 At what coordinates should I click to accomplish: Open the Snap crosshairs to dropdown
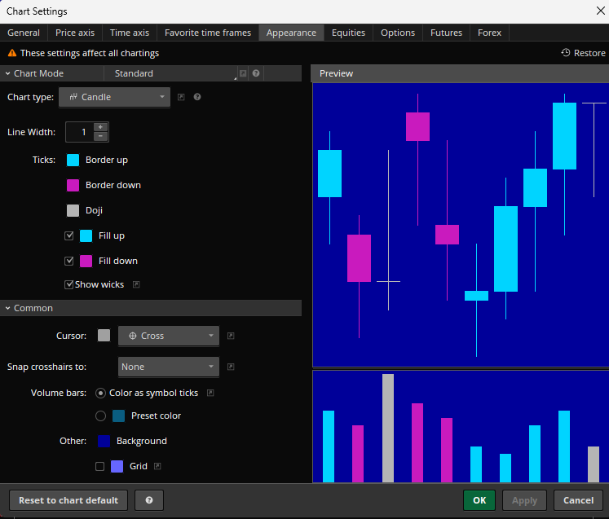coord(169,367)
